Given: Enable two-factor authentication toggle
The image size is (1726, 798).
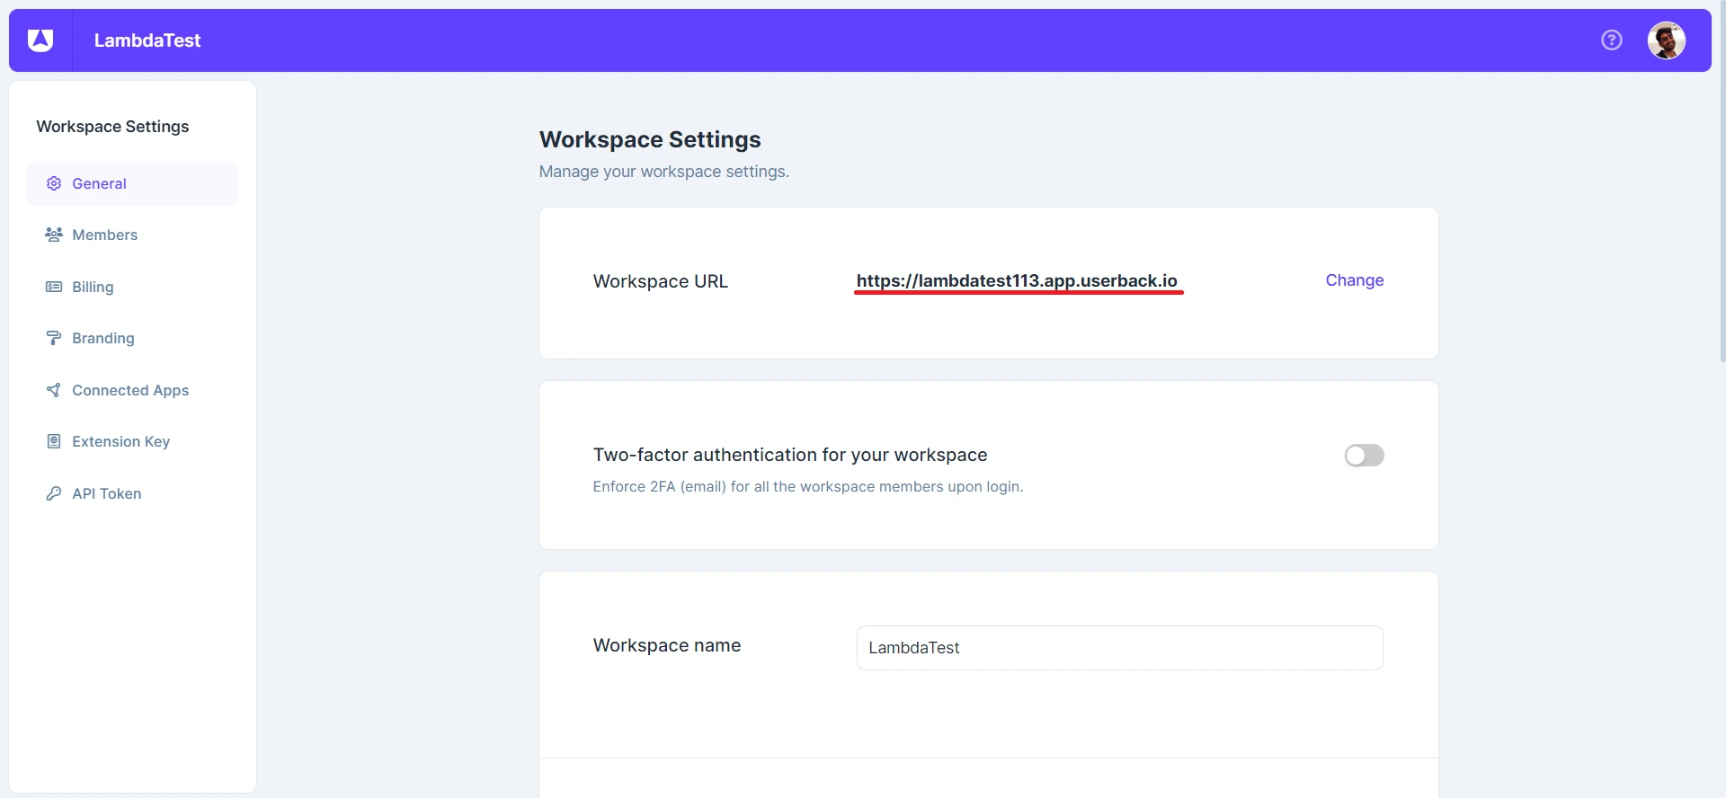Looking at the screenshot, I should [x=1364, y=456].
